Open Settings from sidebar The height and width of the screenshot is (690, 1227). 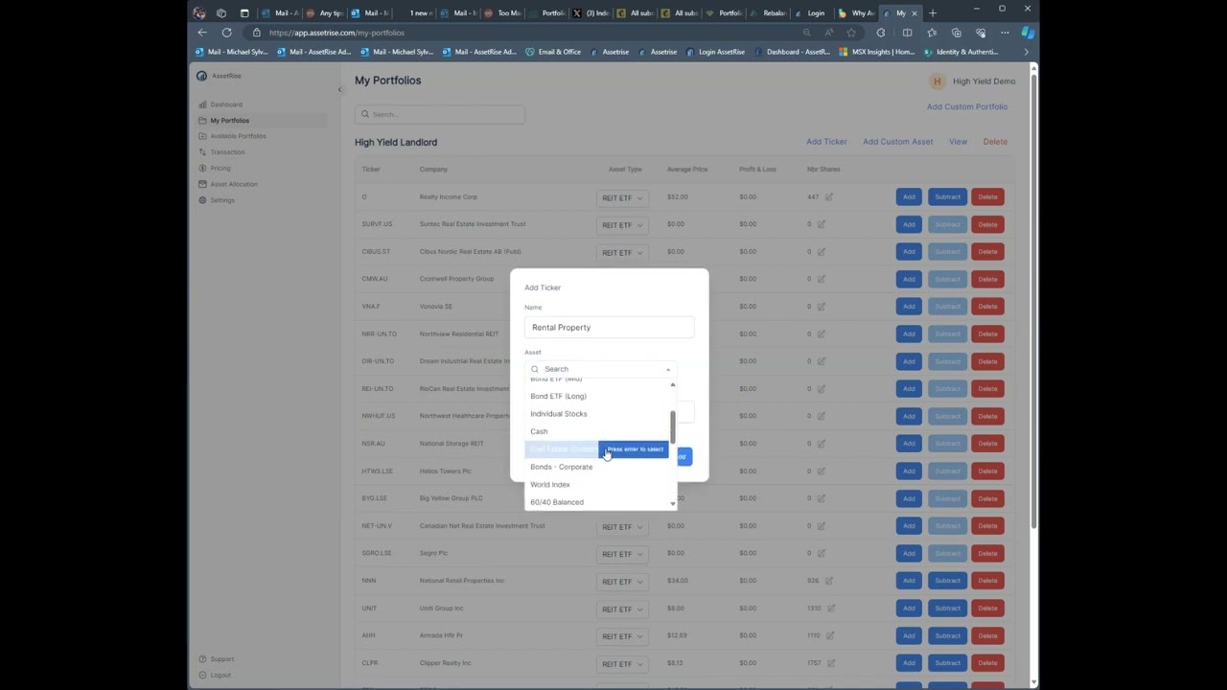pyautogui.click(x=222, y=200)
